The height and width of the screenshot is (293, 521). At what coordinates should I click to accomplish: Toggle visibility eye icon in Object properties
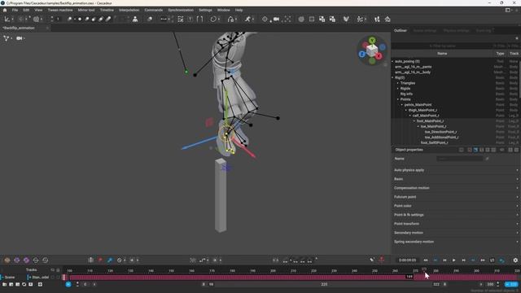pyautogui.click(x=501, y=150)
